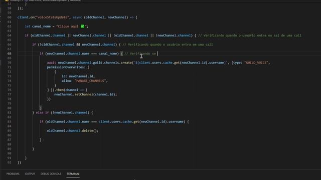Switch to the OUTPUT panel tab

pos(30,173)
